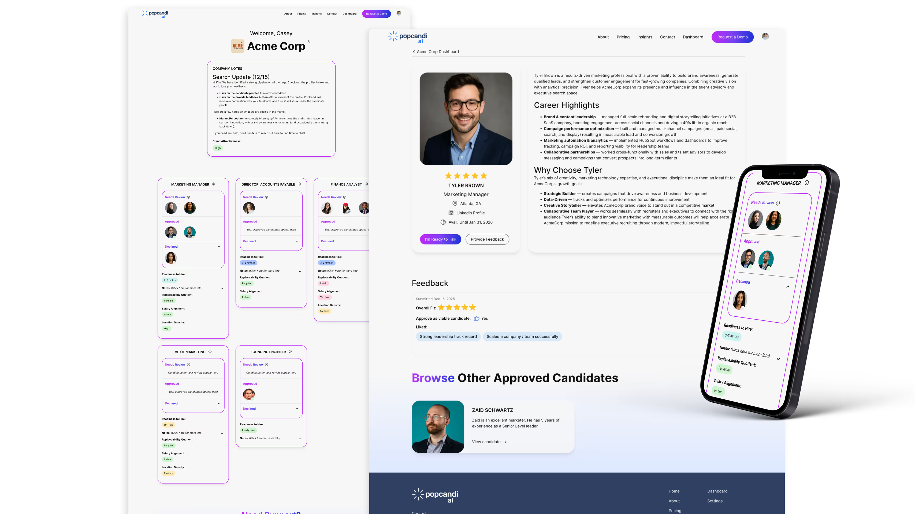Select Strong leadership track record tag

click(x=448, y=337)
